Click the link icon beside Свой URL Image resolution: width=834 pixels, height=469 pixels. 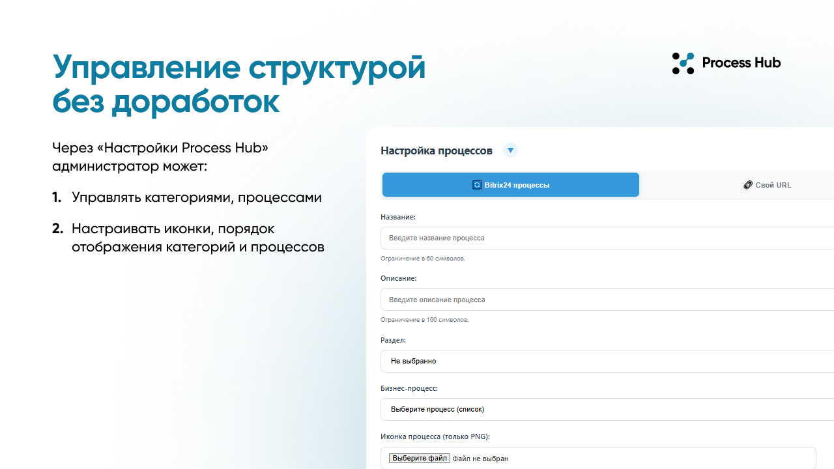tap(748, 185)
